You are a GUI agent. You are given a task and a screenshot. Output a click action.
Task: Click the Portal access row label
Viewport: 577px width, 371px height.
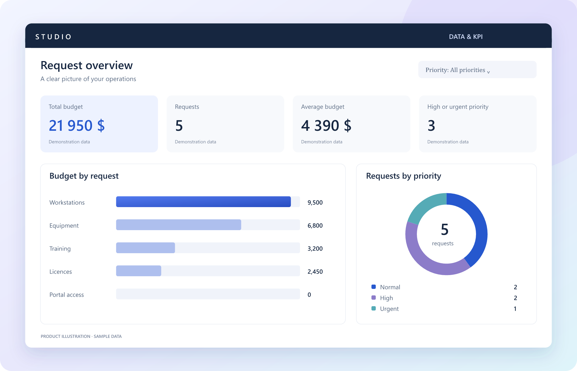coord(67,295)
